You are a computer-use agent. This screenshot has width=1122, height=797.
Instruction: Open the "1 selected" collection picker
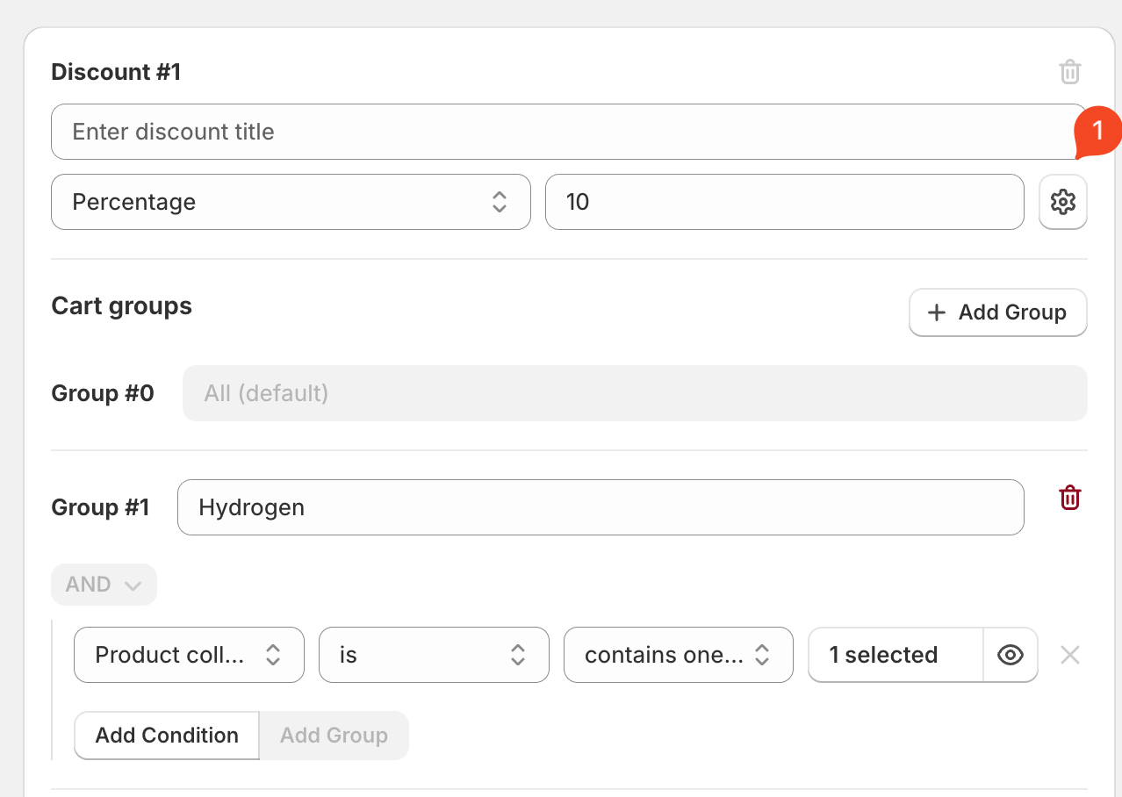(x=894, y=655)
